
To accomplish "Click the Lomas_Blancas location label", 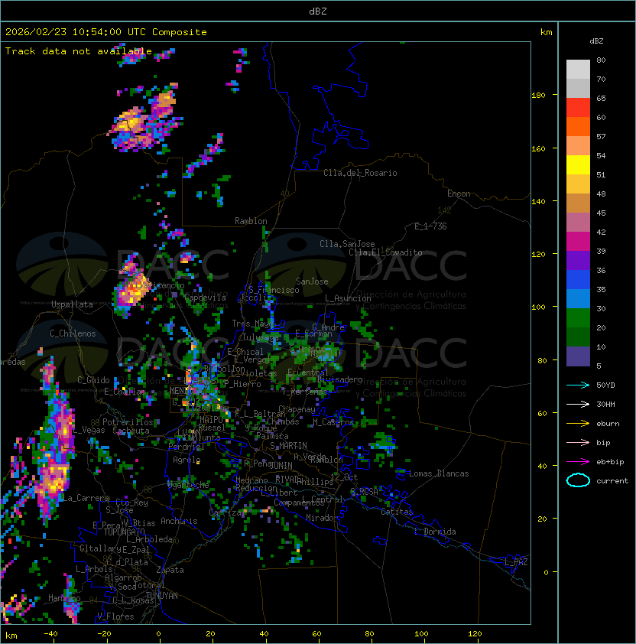I will pyautogui.click(x=439, y=473).
